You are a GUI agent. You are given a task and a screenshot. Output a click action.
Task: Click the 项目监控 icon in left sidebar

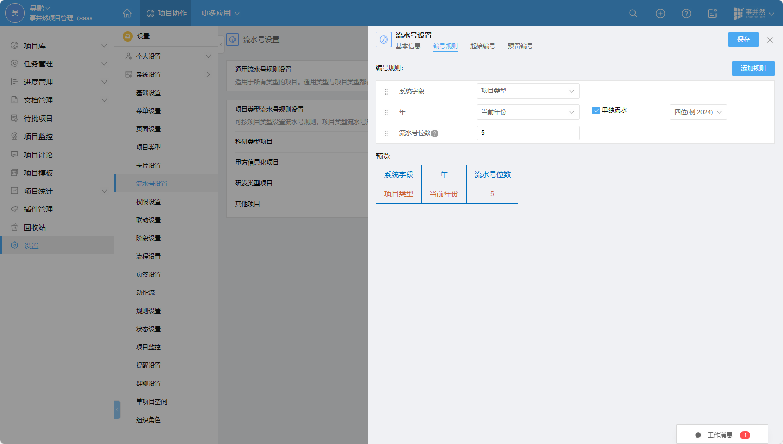coord(15,137)
